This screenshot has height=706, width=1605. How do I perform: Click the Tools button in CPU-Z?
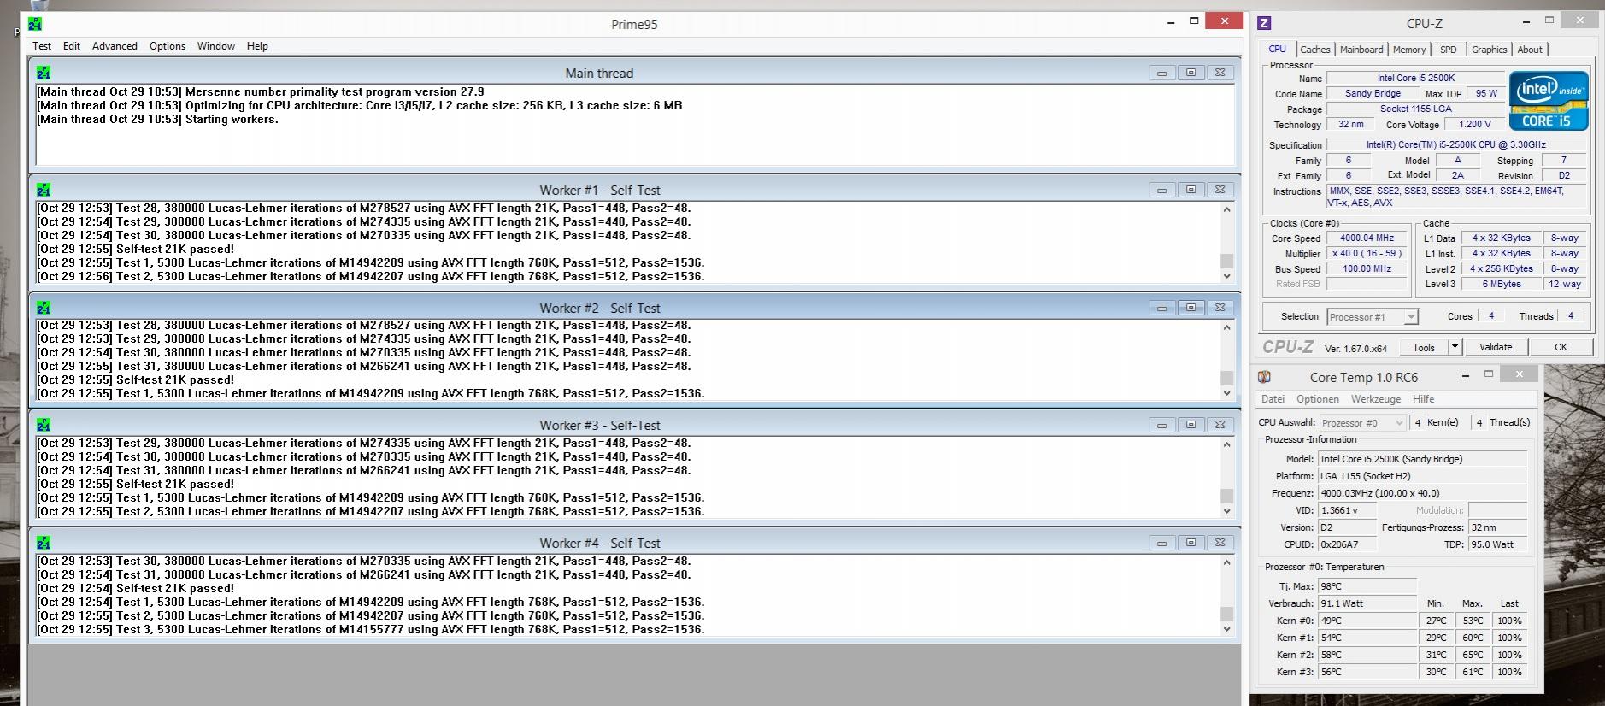pos(1424,347)
